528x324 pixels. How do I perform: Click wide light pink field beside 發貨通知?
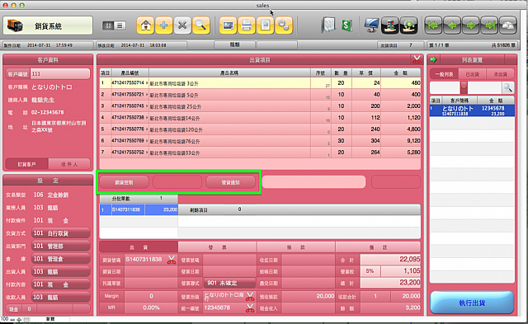click(x=313, y=182)
